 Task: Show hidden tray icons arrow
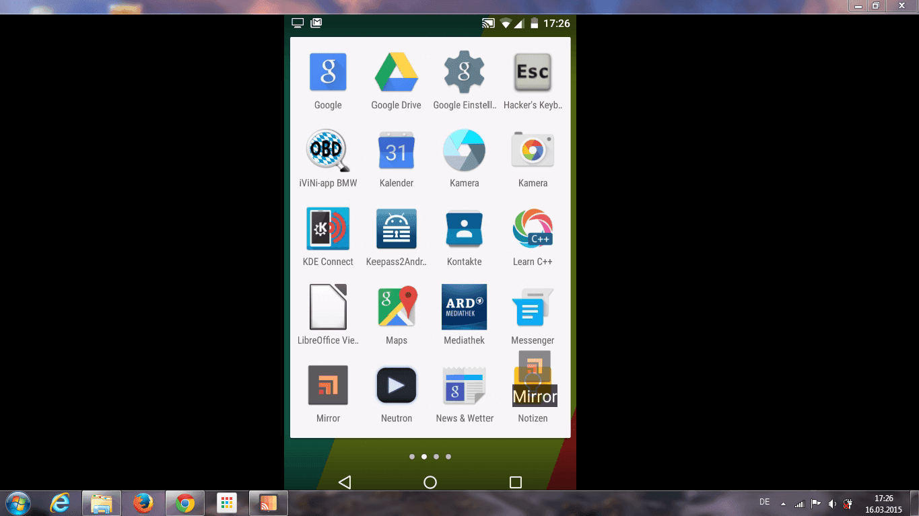coord(783,503)
